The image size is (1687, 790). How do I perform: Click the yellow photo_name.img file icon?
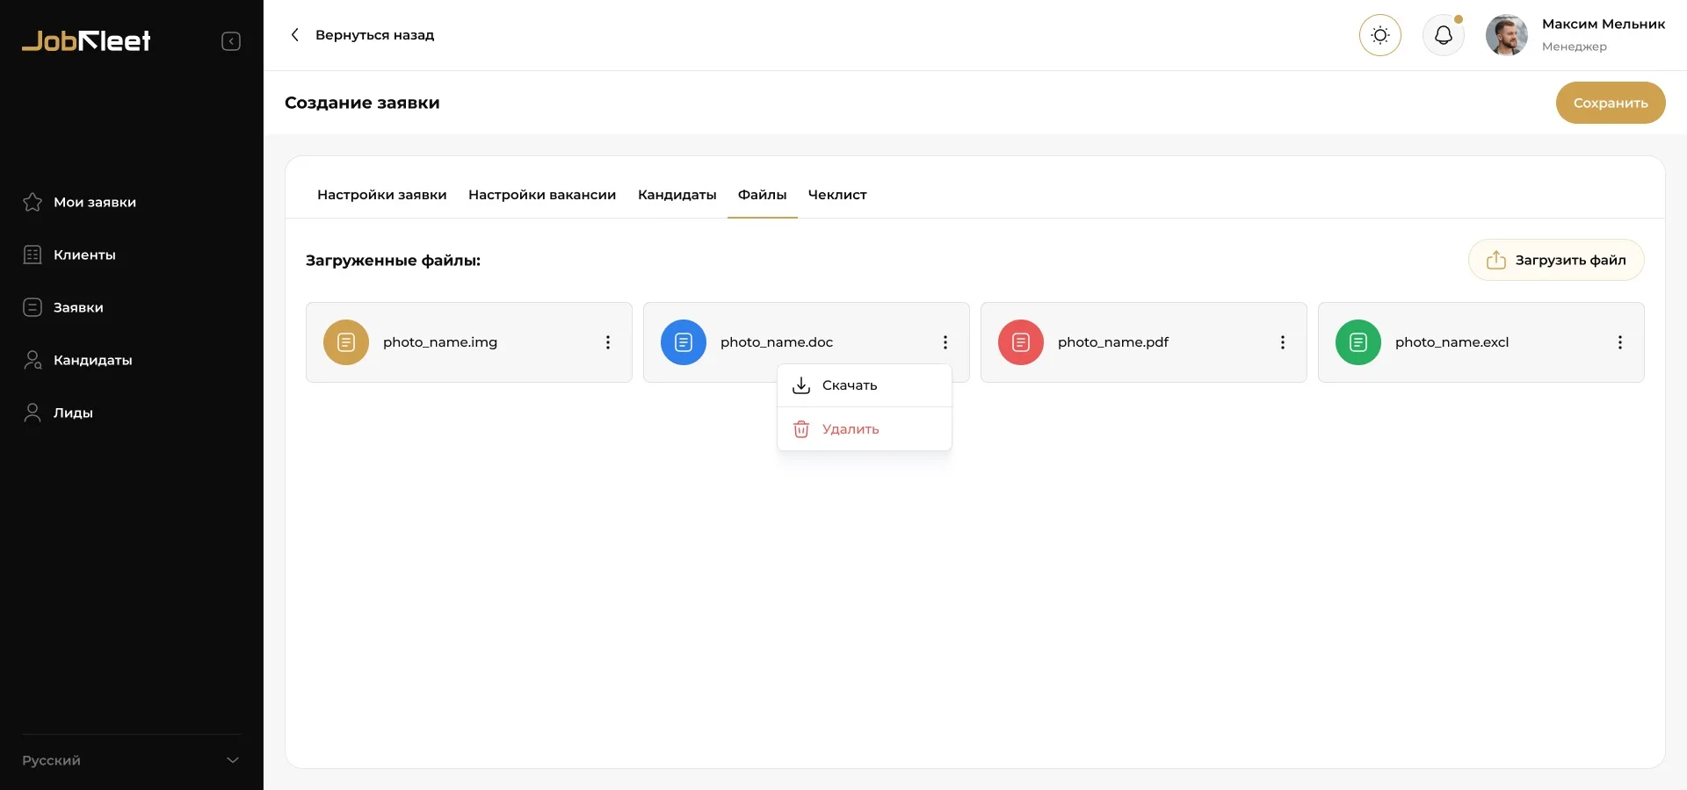tap(346, 342)
